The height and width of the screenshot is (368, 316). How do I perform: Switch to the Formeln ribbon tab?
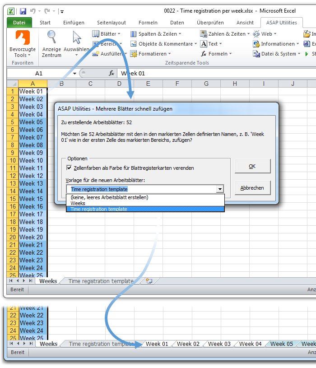(148, 23)
